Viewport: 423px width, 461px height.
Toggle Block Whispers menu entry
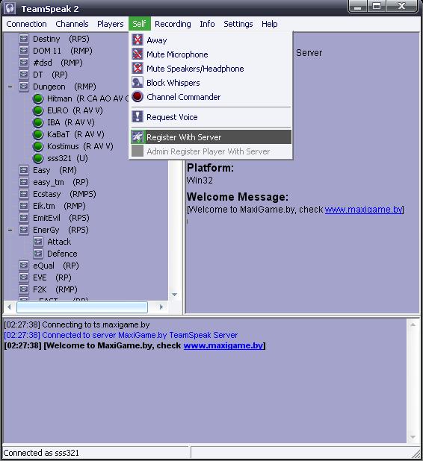[x=211, y=83]
